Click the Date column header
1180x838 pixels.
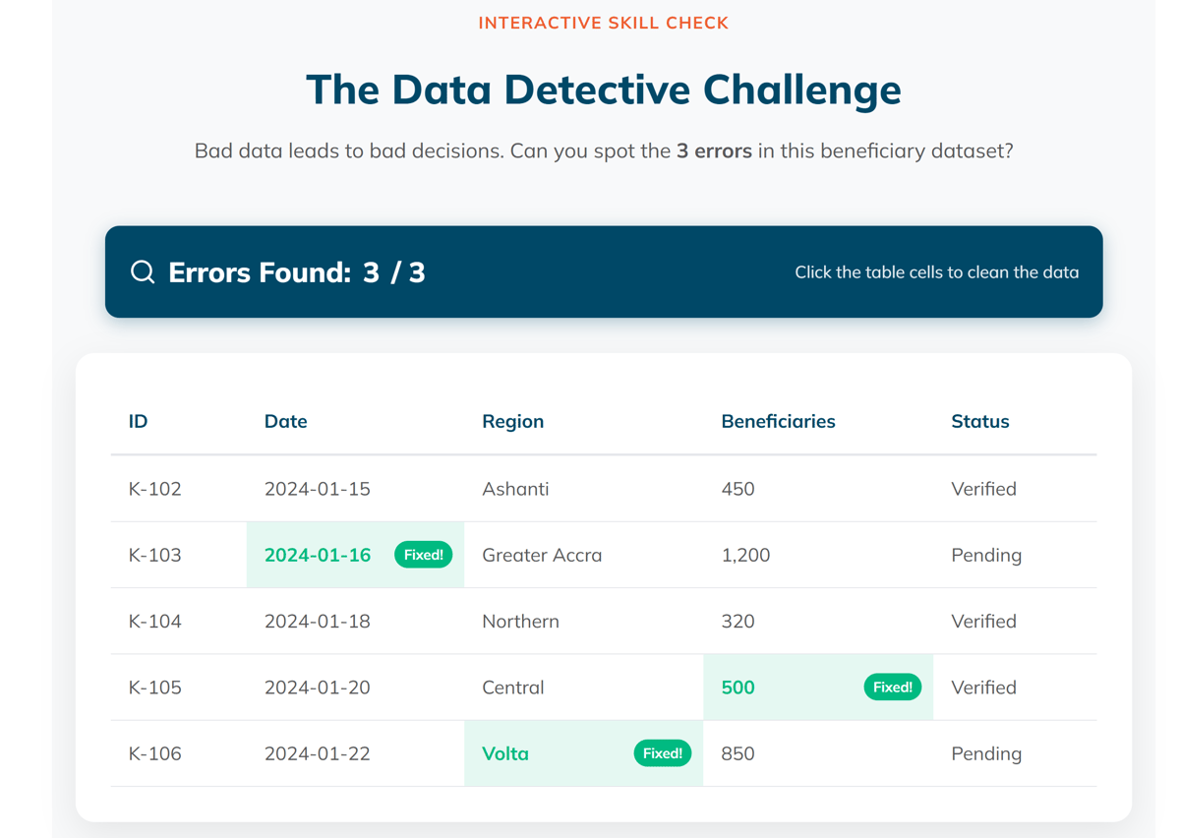[x=285, y=421]
